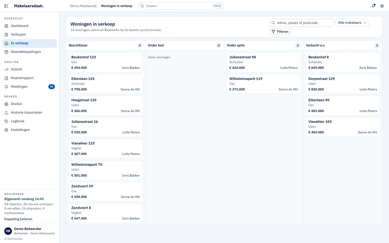Open the Vlasakker 103 card
Screen dimensions: 389x243
pyautogui.click(x=343, y=127)
